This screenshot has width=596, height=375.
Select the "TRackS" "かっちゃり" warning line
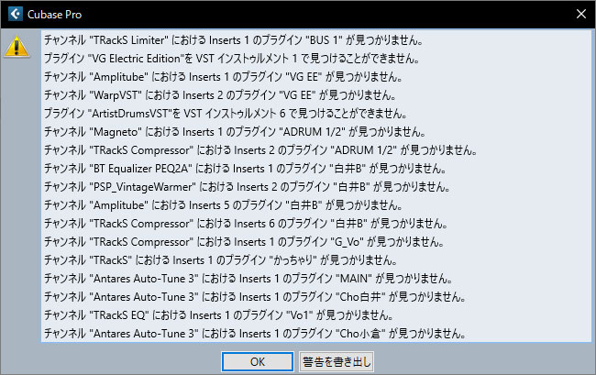(221, 260)
